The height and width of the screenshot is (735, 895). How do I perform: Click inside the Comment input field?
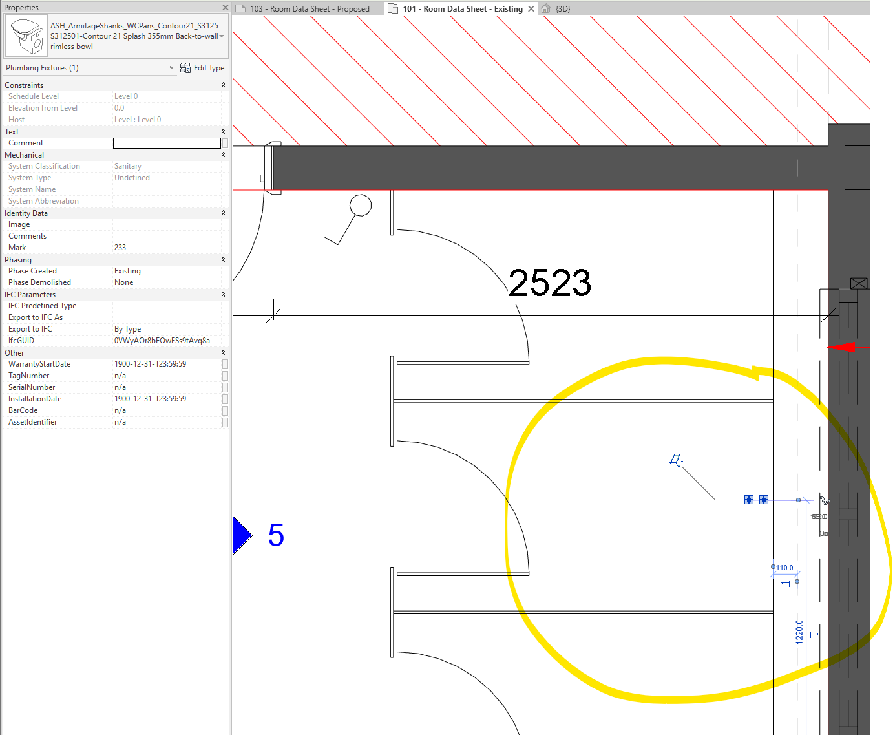click(166, 143)
